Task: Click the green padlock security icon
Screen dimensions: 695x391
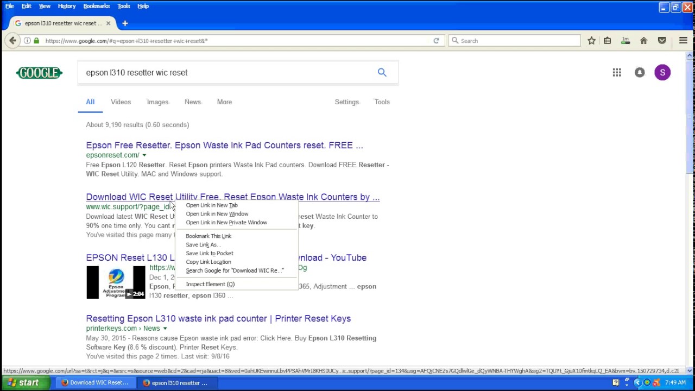Action: (x=36, y=41)
